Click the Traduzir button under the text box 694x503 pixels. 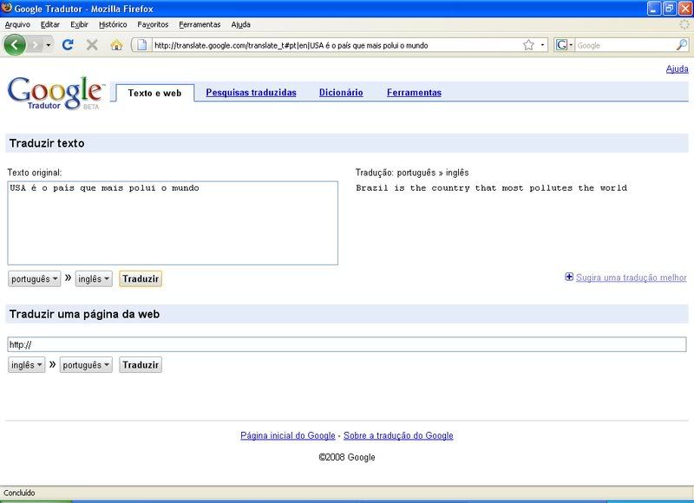(141, 278)
